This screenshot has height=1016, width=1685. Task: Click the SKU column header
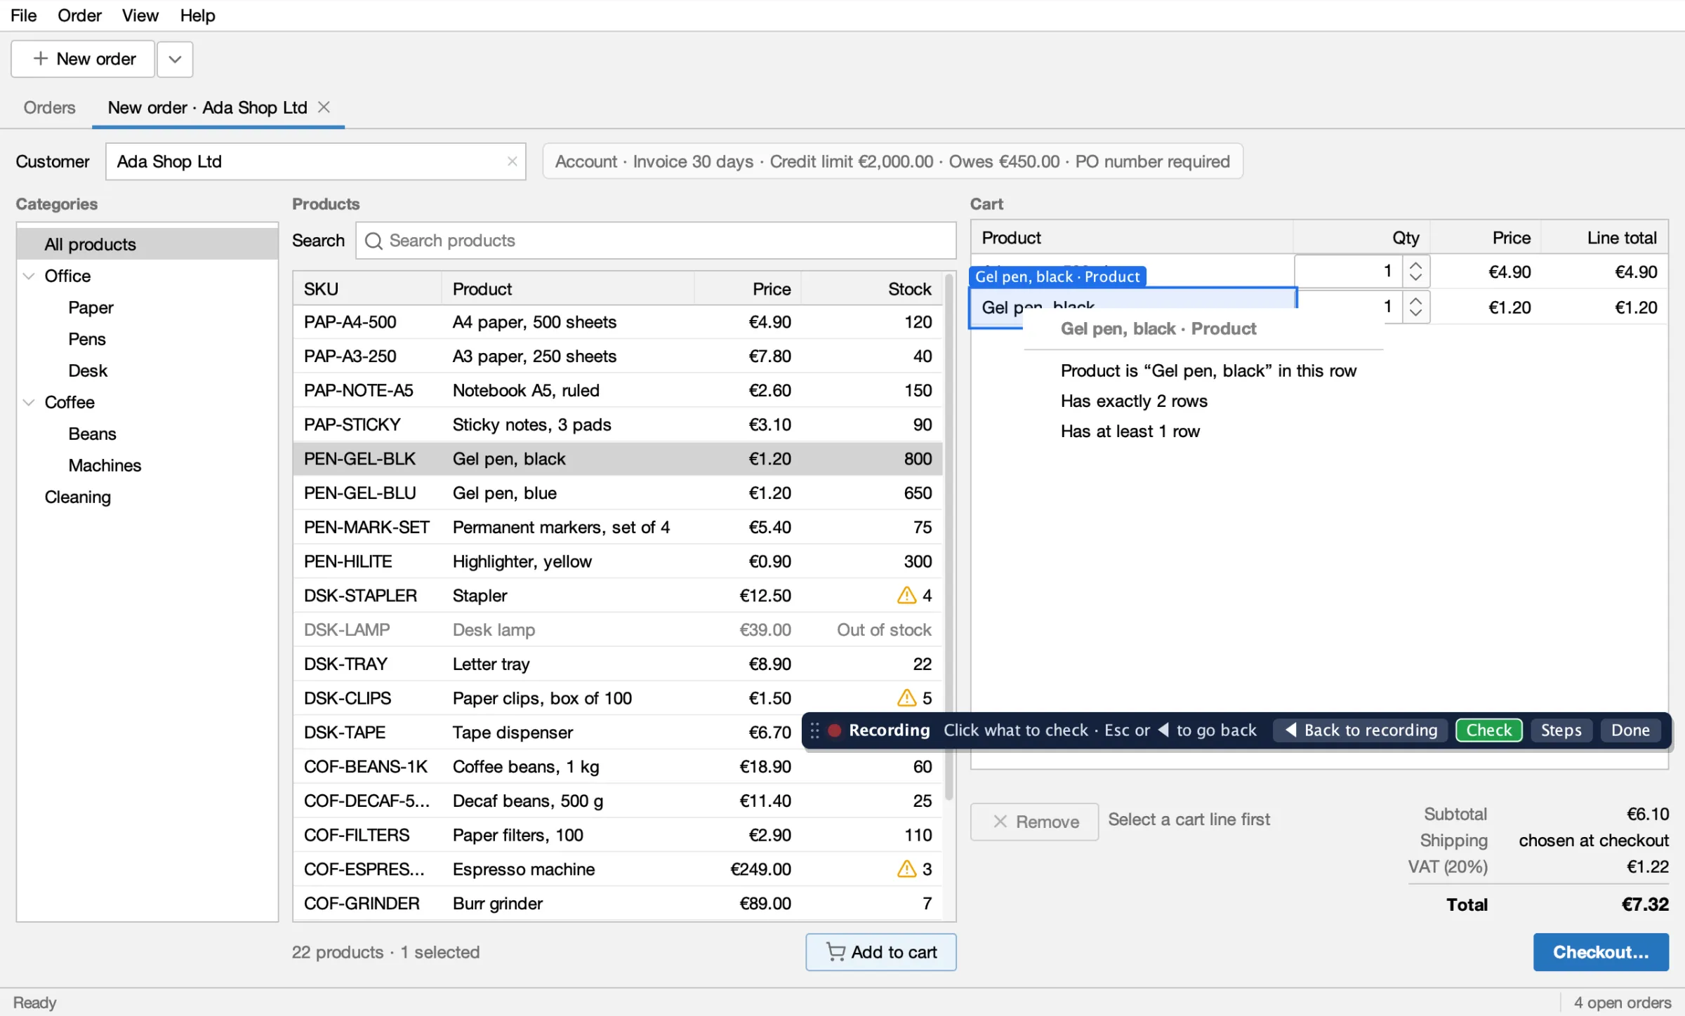[367, 289]
